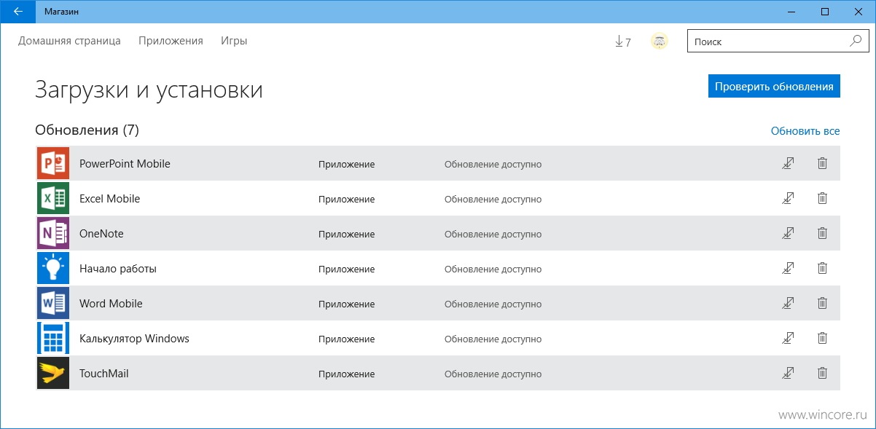This screenshot has width=876, height=429.
Task: Remove OneNote with the trash icon
Action: 822,234
